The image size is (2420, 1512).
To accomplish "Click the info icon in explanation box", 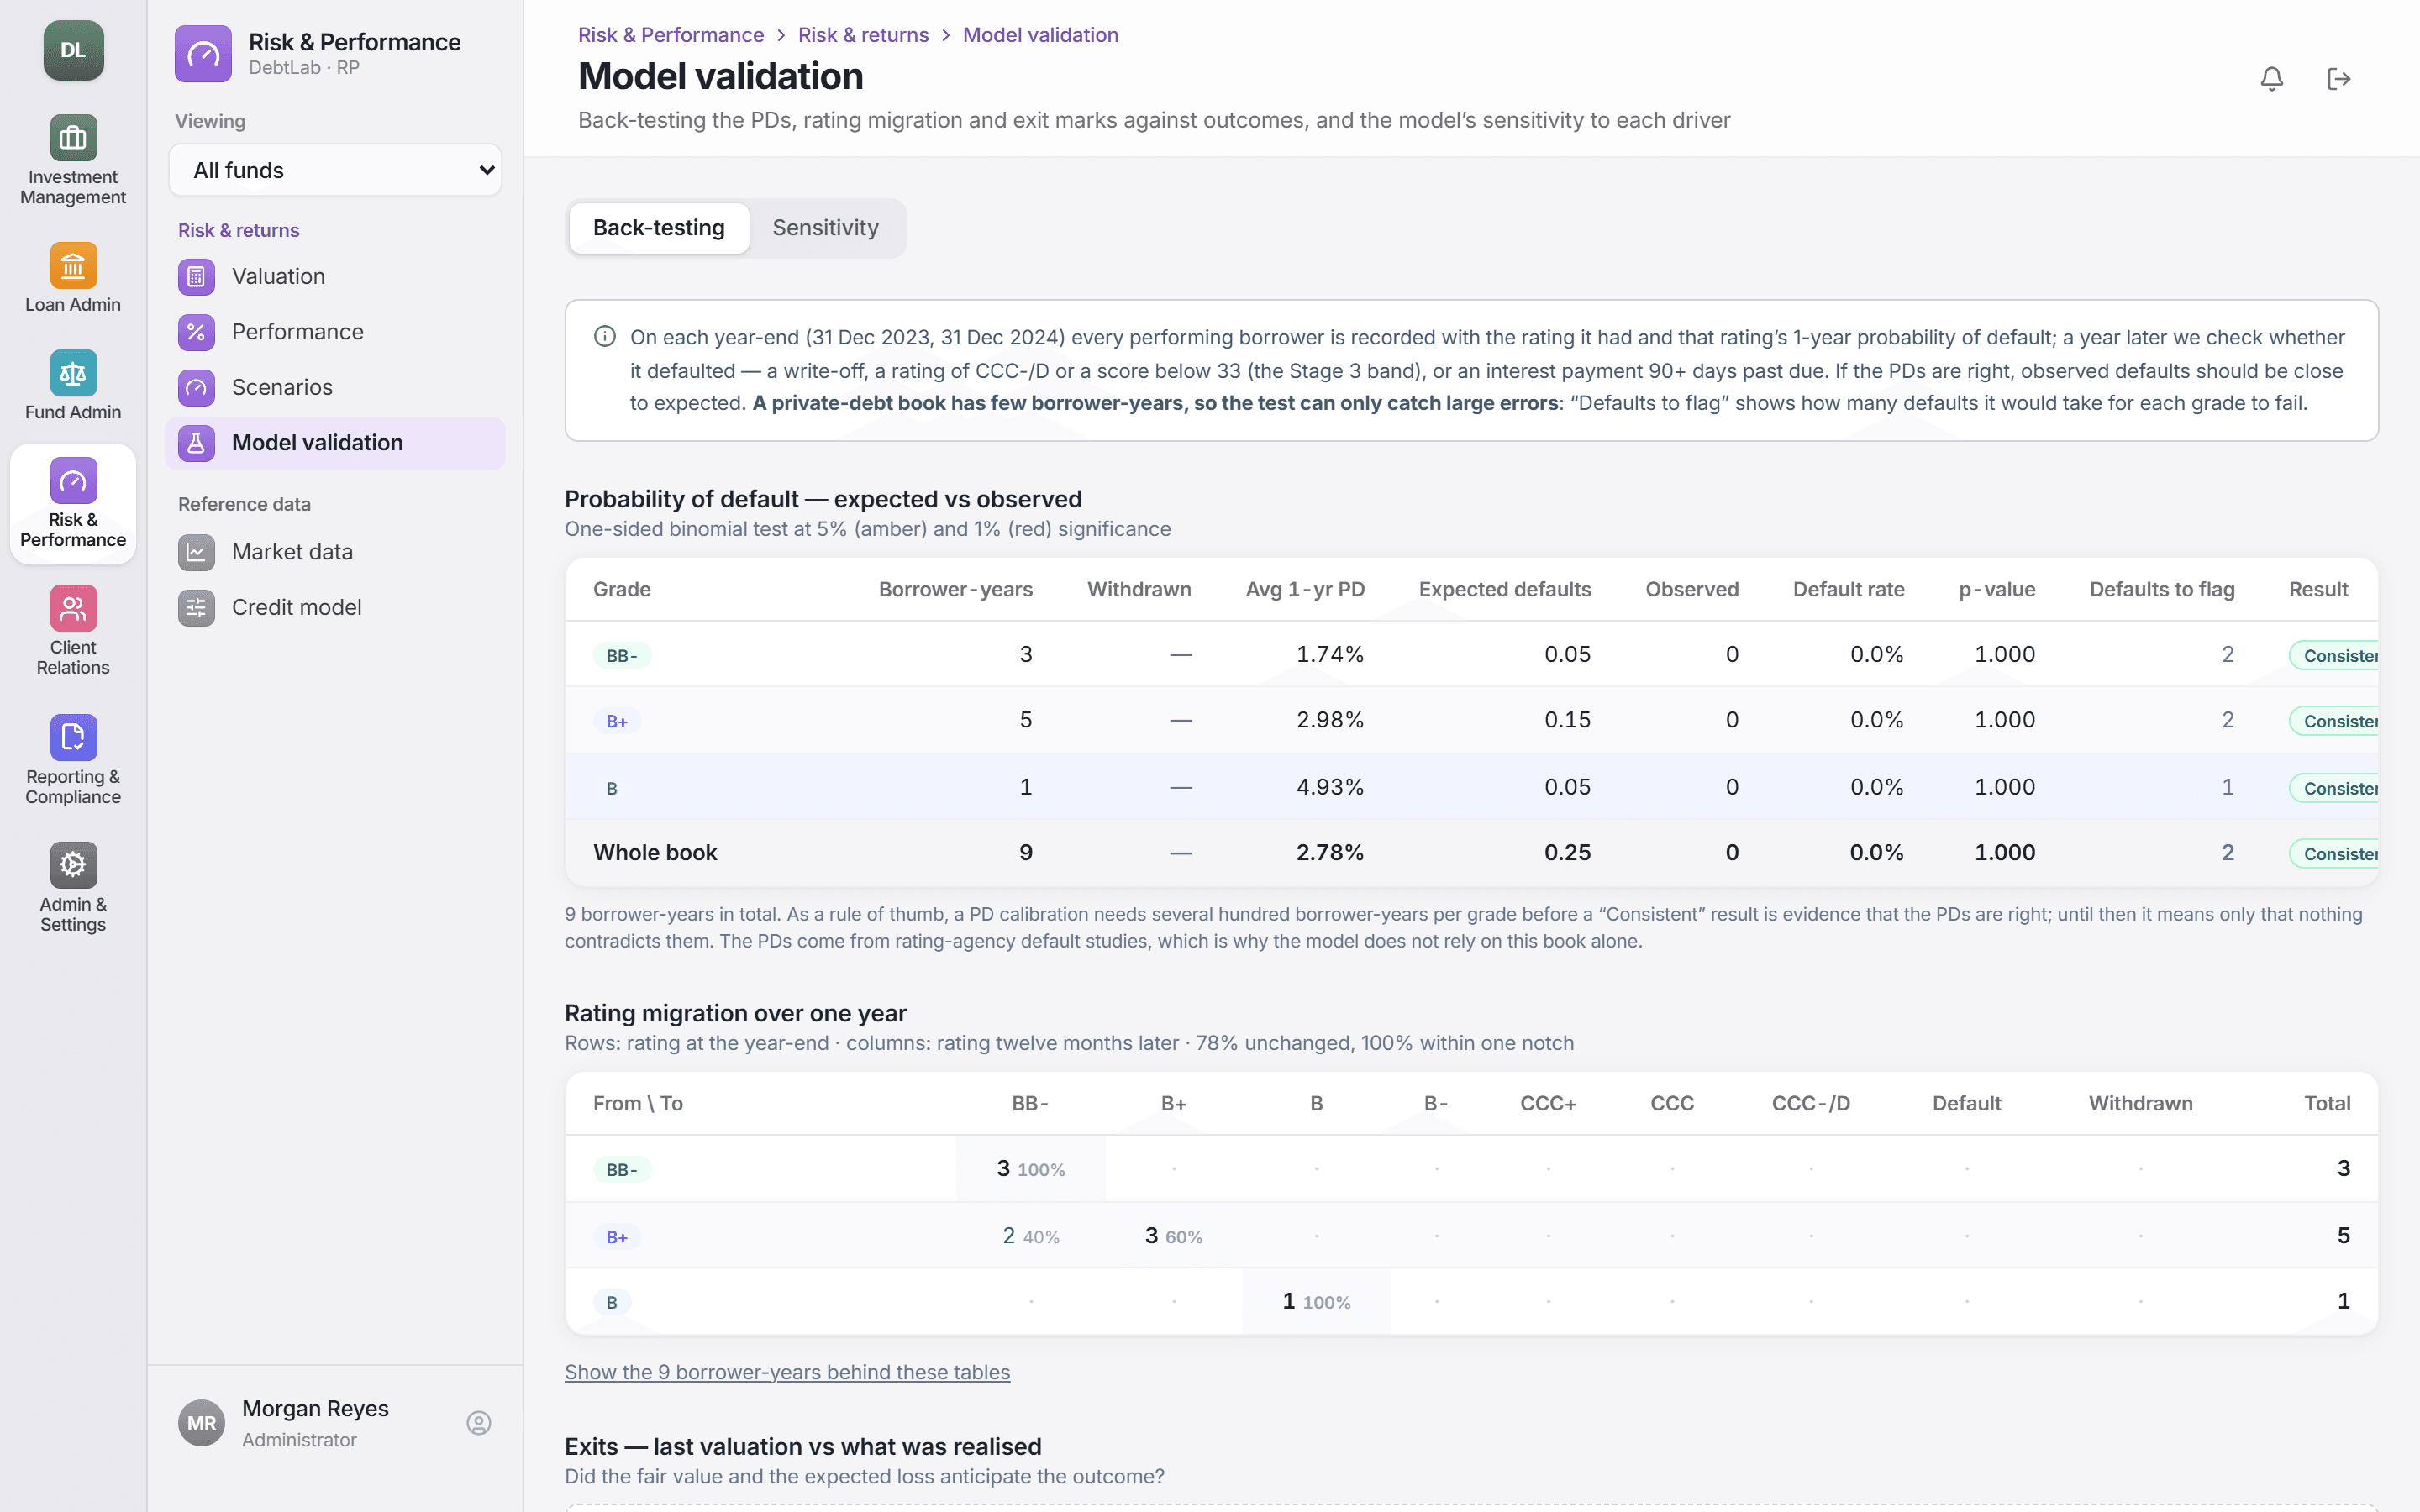I will point(604,336).
